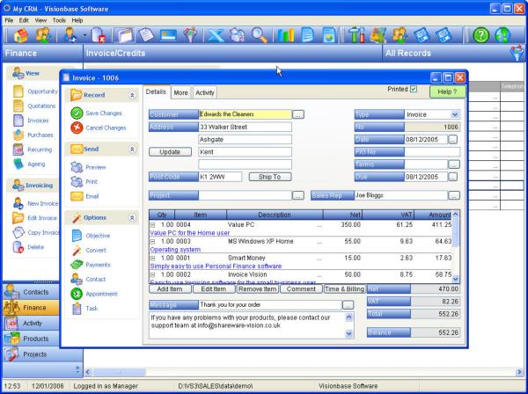This screenshot has width=528, height=394.
Task: Collapse the Invoice Vision line item row
Action: [x=152, y=275]
